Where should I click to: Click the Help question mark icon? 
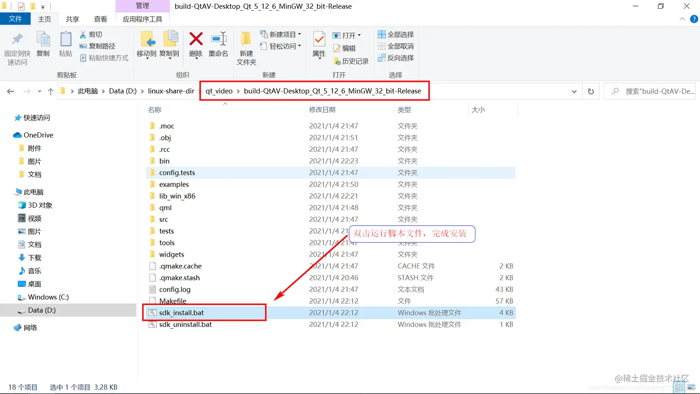click(x=694, y=19)
